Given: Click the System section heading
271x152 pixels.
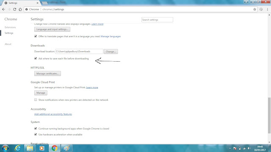Looking at the screenshot, I should tap(35, 122).
